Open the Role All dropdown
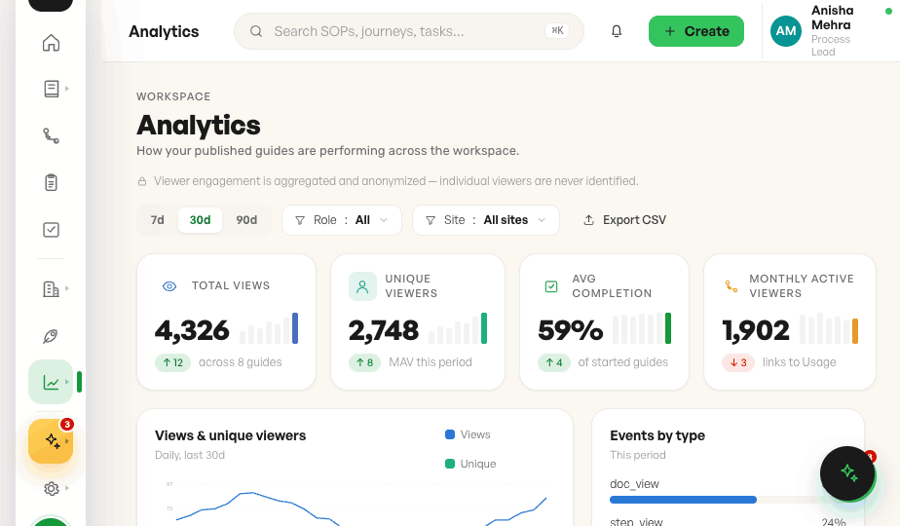Screen dimensions: 900x526 pos(342,220)
